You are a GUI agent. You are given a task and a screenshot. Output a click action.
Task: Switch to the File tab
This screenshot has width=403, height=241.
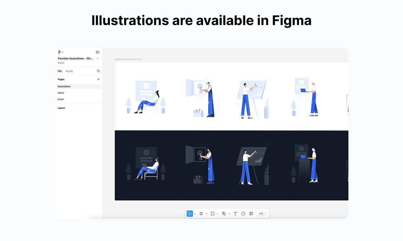[60, 71]
